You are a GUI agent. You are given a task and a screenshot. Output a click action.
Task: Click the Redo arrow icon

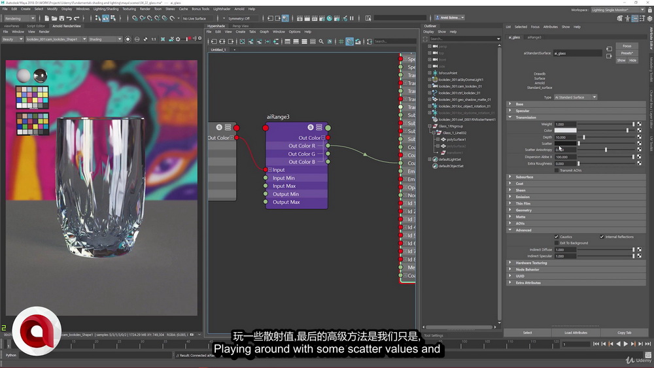click(77, 18)
